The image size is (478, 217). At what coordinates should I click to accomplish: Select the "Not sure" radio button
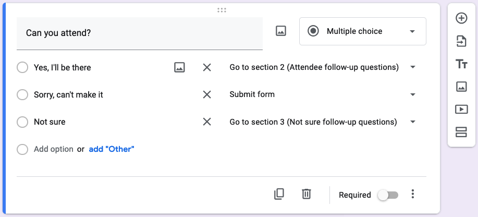coord(22,122)
